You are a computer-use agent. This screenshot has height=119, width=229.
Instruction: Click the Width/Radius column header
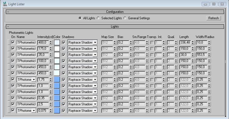[x=205, y=37]
